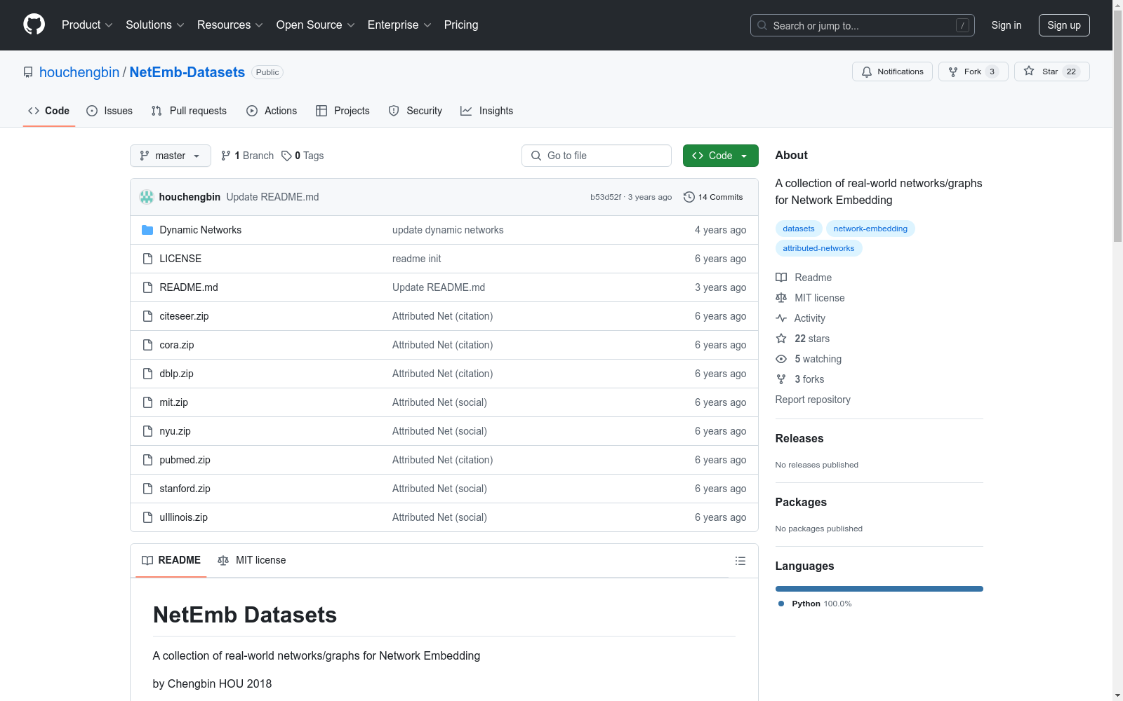This screenshot has width=1123, height=701.
Task: Open the Actions tab
Action: click(272, 111)
